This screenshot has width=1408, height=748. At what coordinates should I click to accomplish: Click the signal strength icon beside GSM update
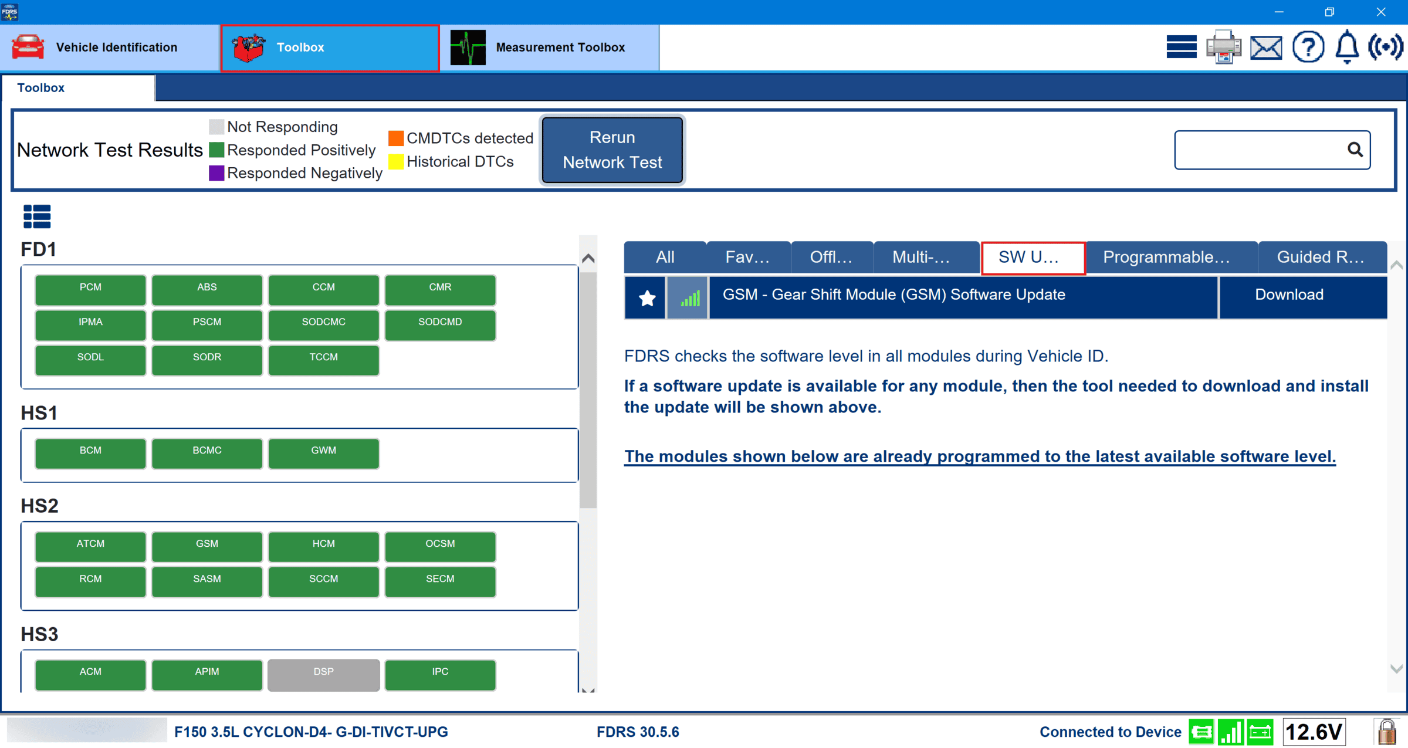coord(687,297)
